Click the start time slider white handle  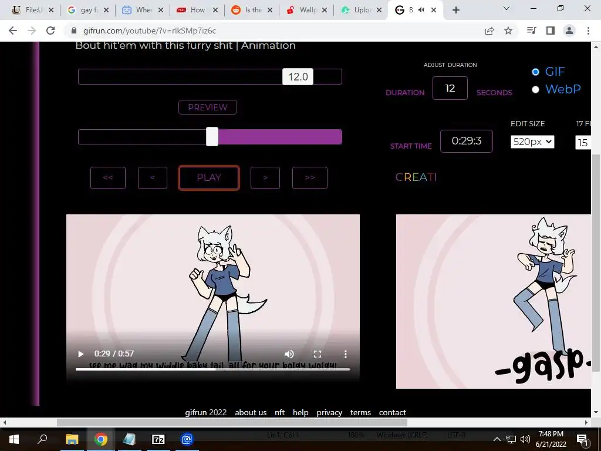coord(212,137)
